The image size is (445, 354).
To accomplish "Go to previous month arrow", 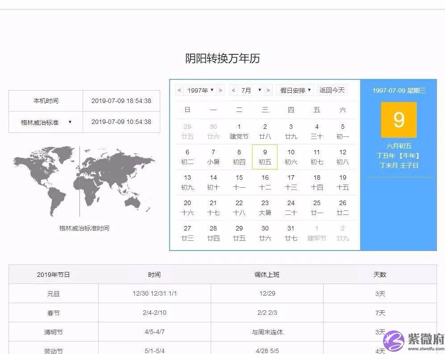I will point(233,91).
